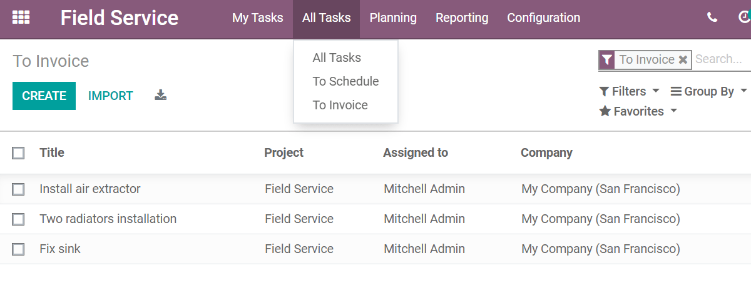Screen dimensions: 751x283
Task: Choose To Schedule from the menu
Action: (345, 81)
